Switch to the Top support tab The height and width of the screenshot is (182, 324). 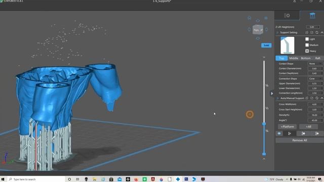coord(281,58)
